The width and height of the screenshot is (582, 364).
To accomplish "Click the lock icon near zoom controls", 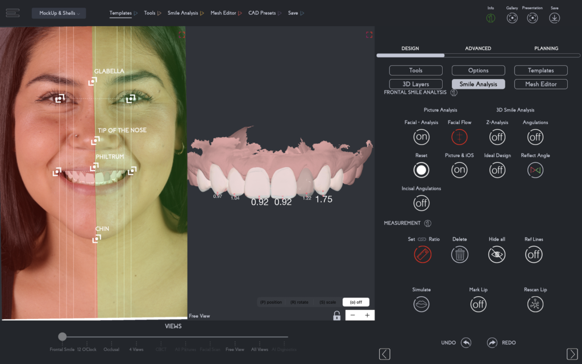I will (x=336, y=315).
